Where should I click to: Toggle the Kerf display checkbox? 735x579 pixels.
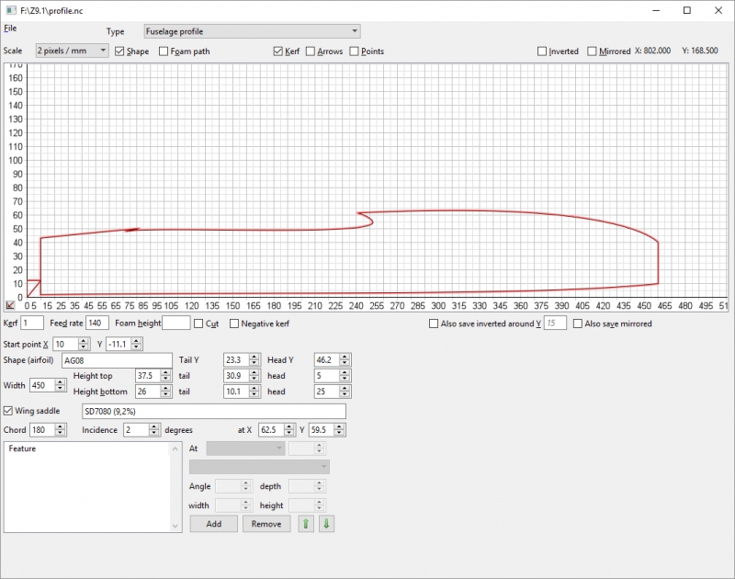pos(279,51)
